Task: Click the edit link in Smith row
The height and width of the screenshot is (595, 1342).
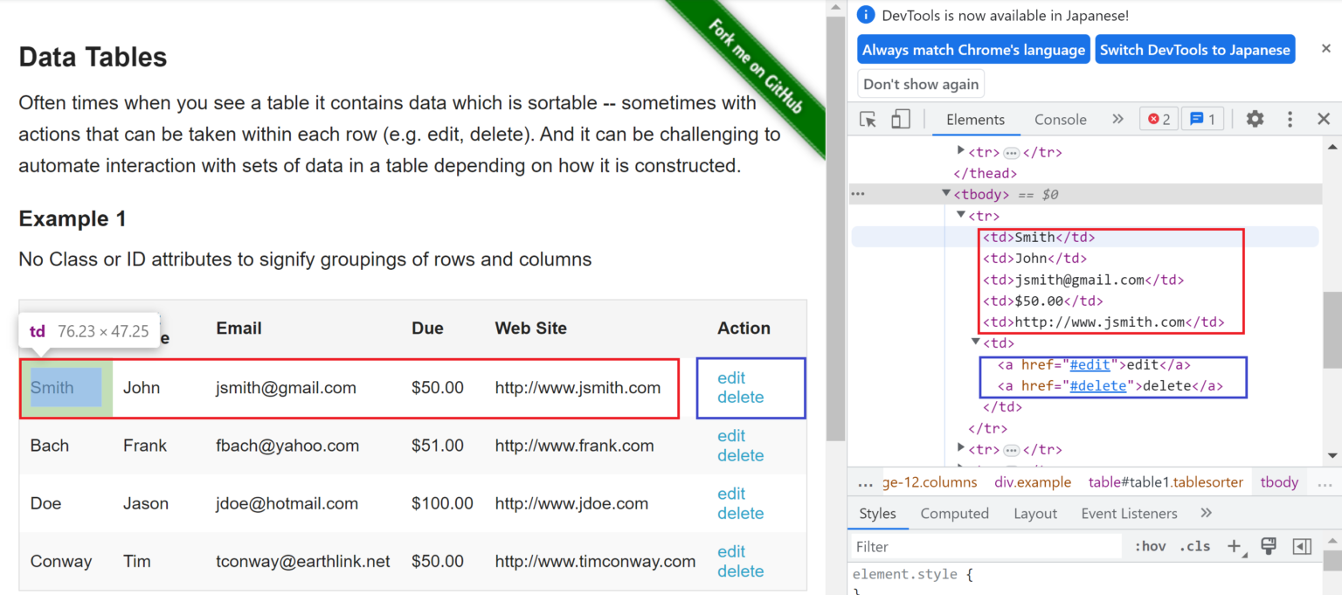Action: click(731, 378)
